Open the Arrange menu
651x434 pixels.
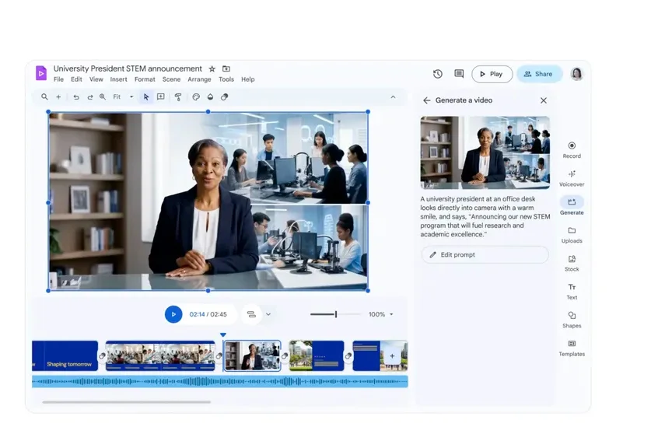tap(199, 79)
